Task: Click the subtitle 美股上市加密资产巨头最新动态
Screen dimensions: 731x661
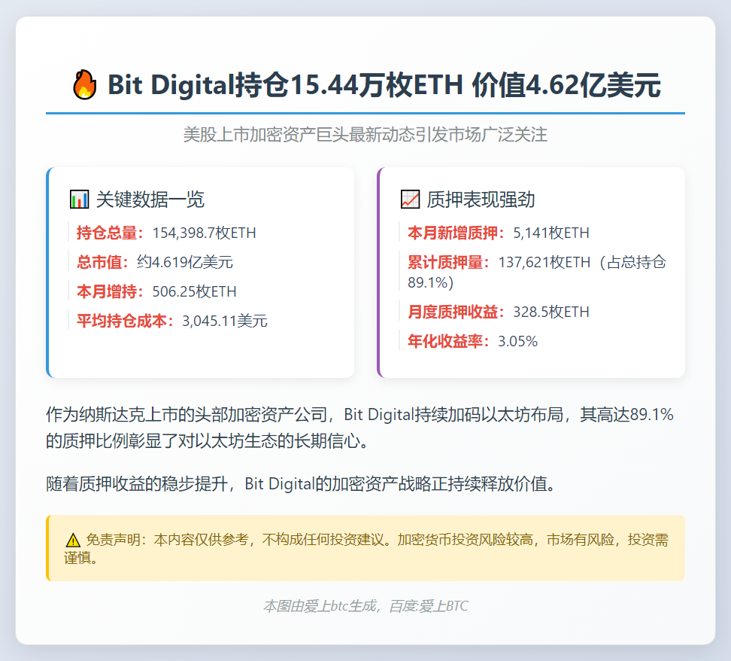Action: [x=299, y=135]
